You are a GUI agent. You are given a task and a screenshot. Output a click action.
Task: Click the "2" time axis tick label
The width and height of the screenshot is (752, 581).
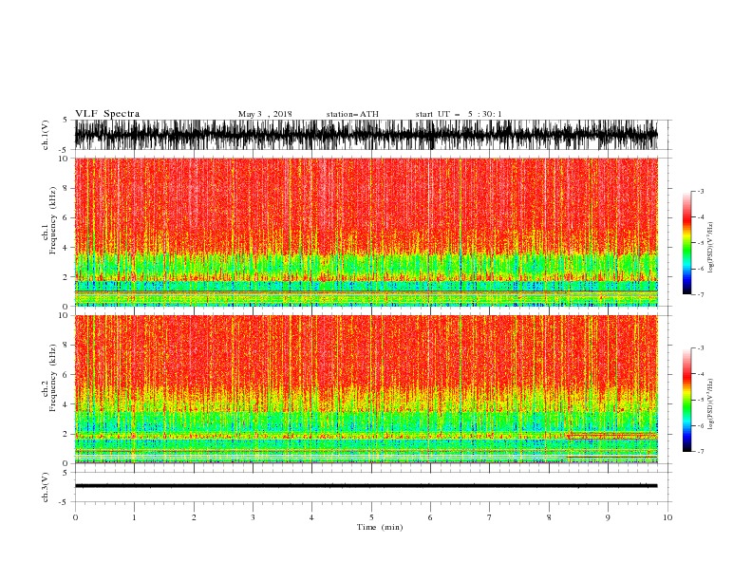[x=194, y=517]
